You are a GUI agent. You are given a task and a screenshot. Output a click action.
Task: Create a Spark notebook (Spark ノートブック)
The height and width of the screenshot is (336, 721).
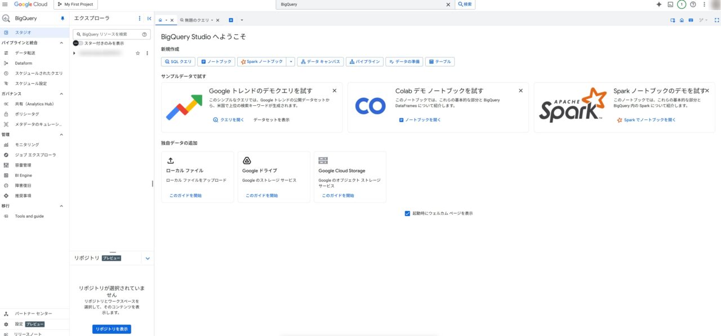pos(262,62)
